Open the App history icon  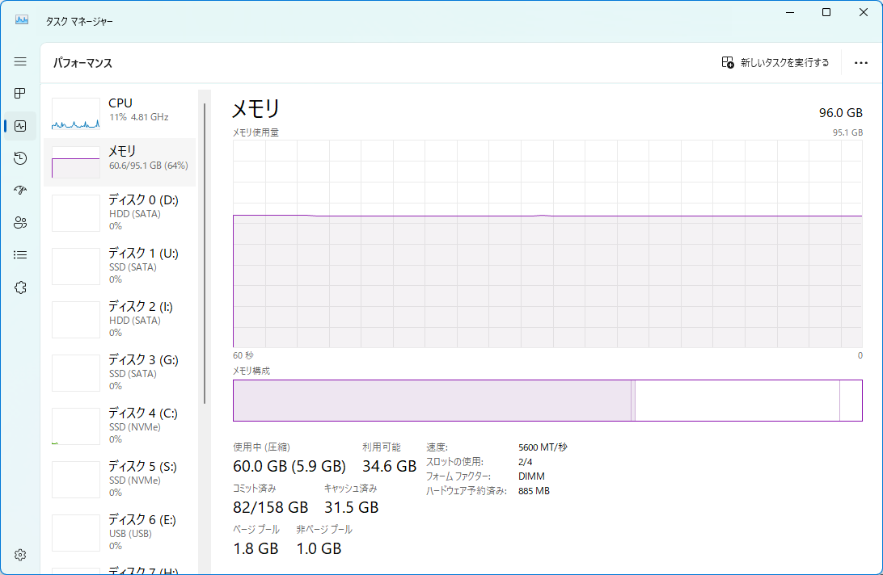click(20, 158)
